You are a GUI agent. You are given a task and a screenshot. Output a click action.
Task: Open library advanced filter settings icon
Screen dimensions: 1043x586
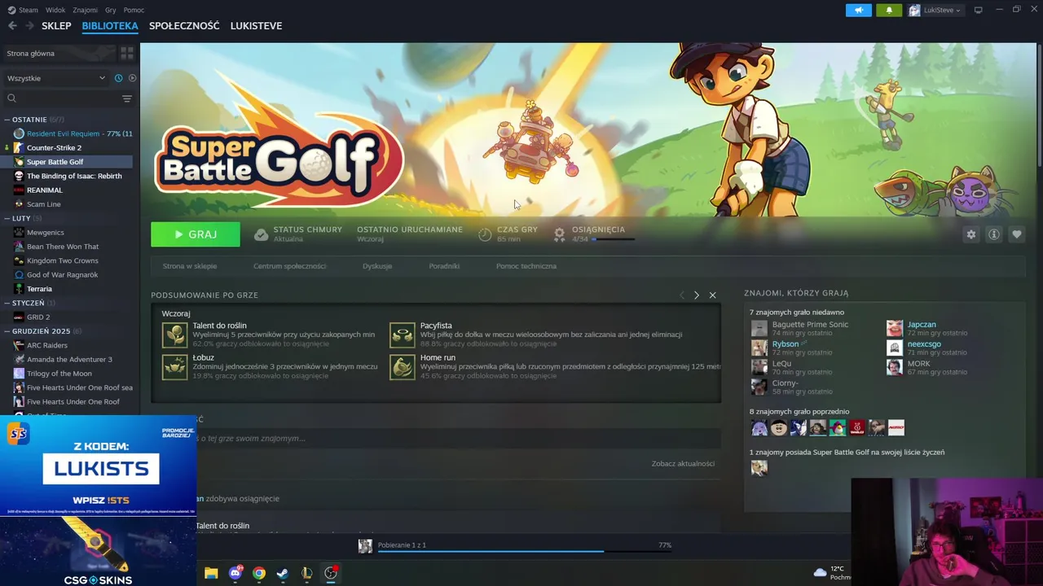click(x=126, y=98)
